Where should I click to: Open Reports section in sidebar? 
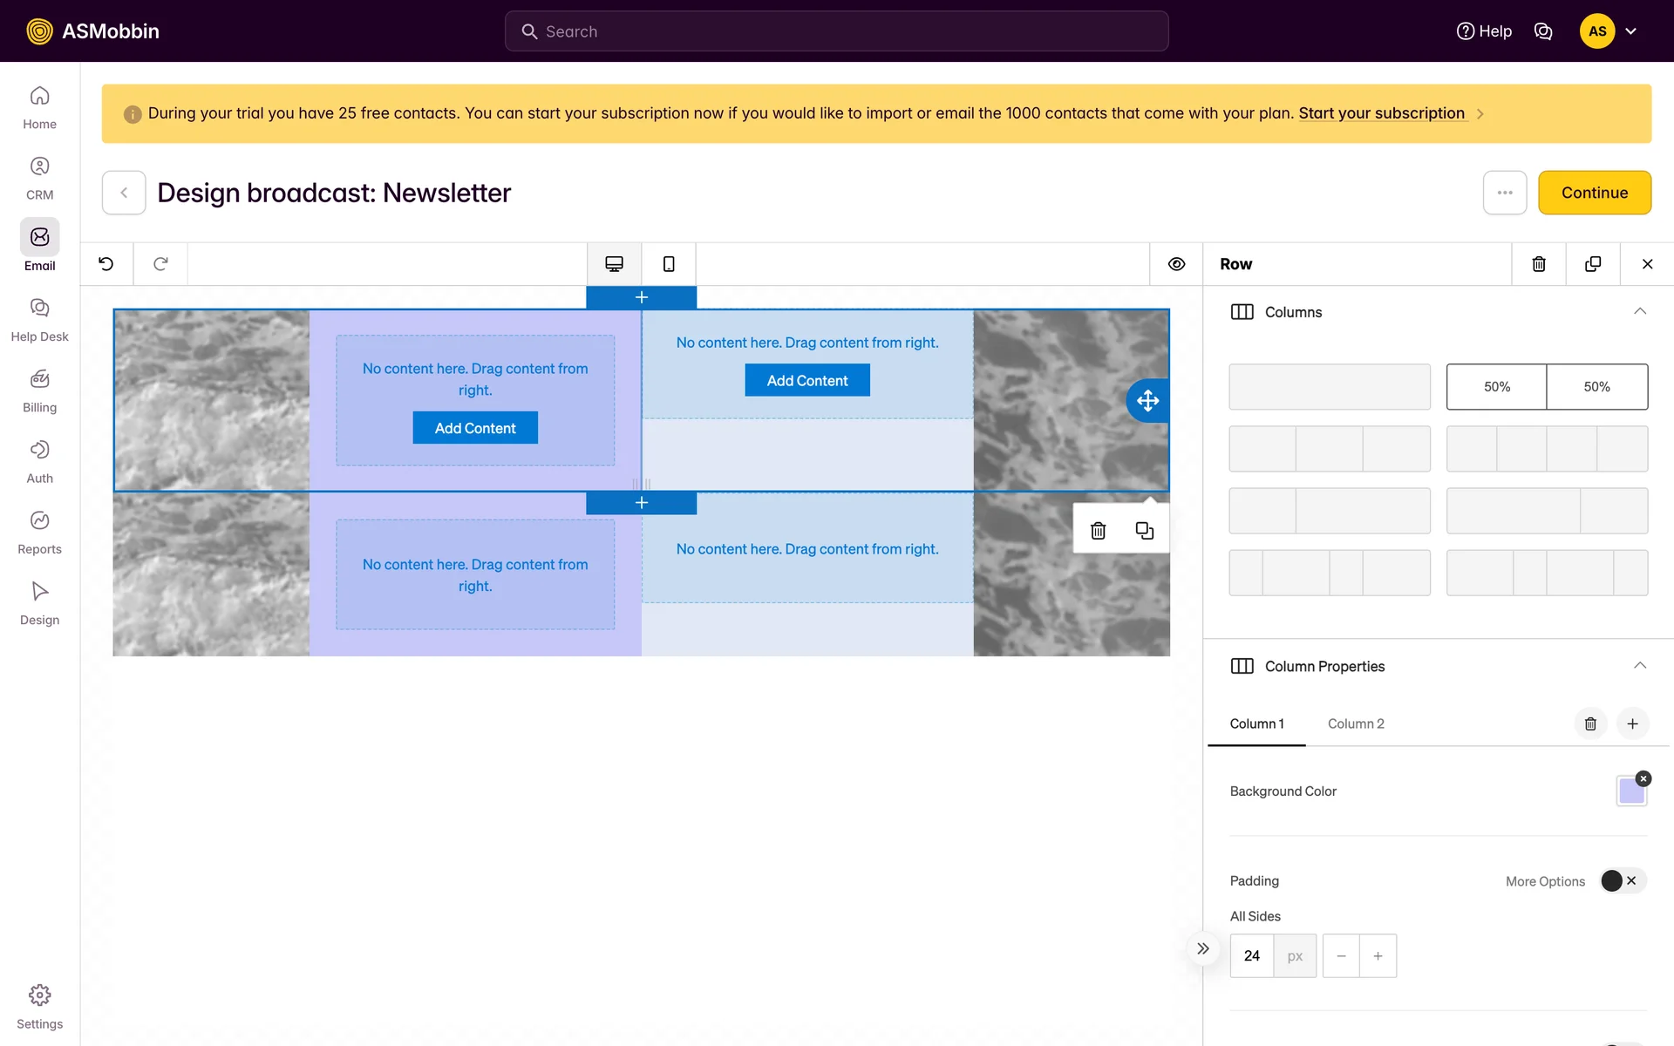tap(39, 532)
